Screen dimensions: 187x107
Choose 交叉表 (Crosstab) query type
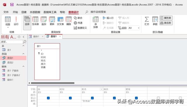click(60, 21)
